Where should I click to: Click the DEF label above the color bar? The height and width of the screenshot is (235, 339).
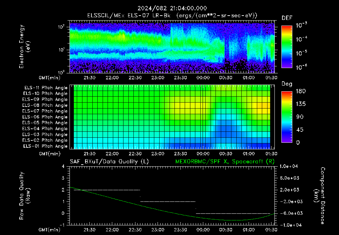click(287, 18)
